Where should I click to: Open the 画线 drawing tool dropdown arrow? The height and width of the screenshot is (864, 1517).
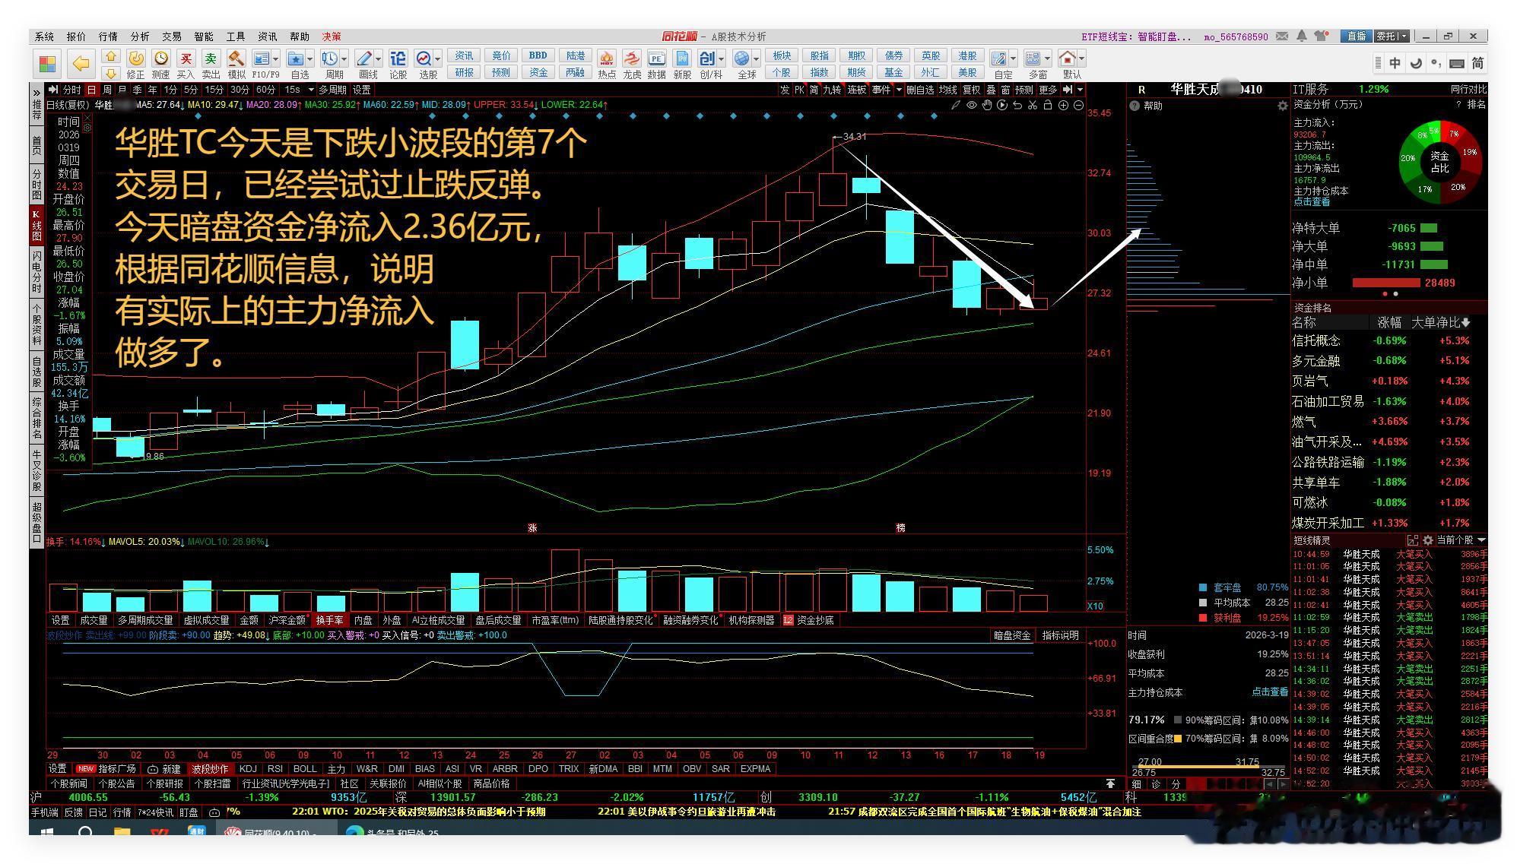[x=378, y=59]
